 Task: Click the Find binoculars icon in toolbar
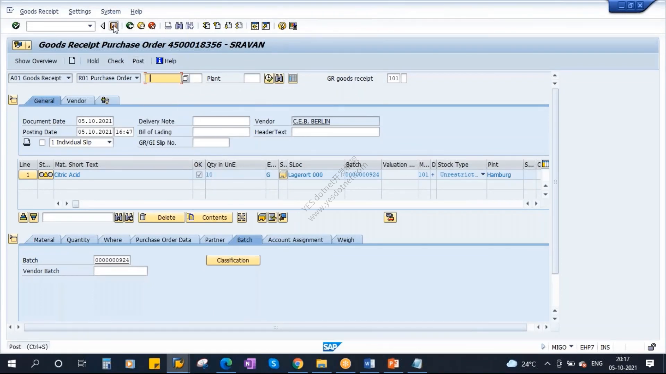click(179, 26)
